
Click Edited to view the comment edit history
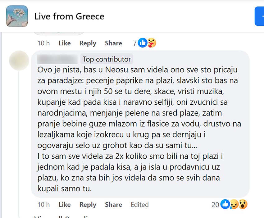(139, 205)
